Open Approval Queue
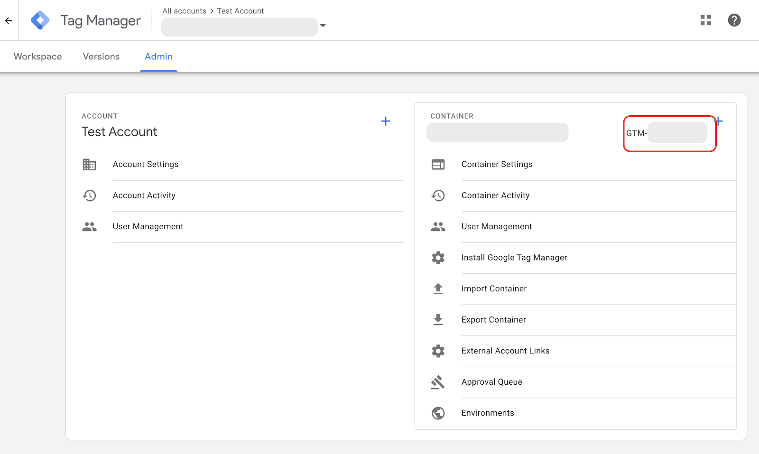The image size is (759, 454). click(491, 382)
